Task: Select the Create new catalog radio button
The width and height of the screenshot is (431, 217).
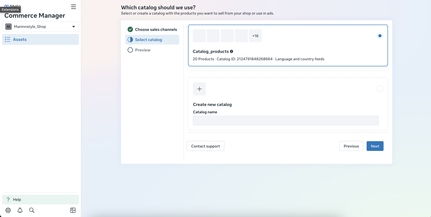Action: click(379, 89)
